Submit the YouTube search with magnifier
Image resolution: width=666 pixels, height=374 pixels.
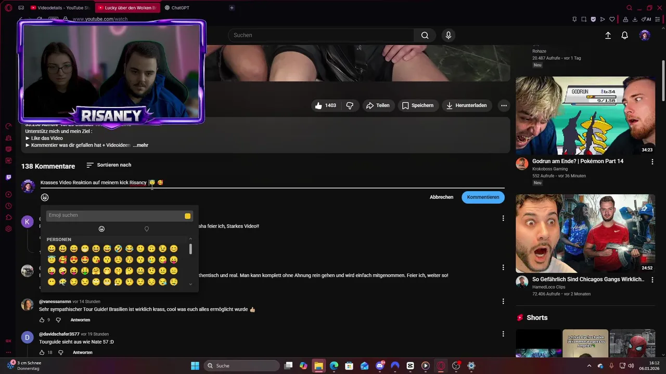[425, 35]
